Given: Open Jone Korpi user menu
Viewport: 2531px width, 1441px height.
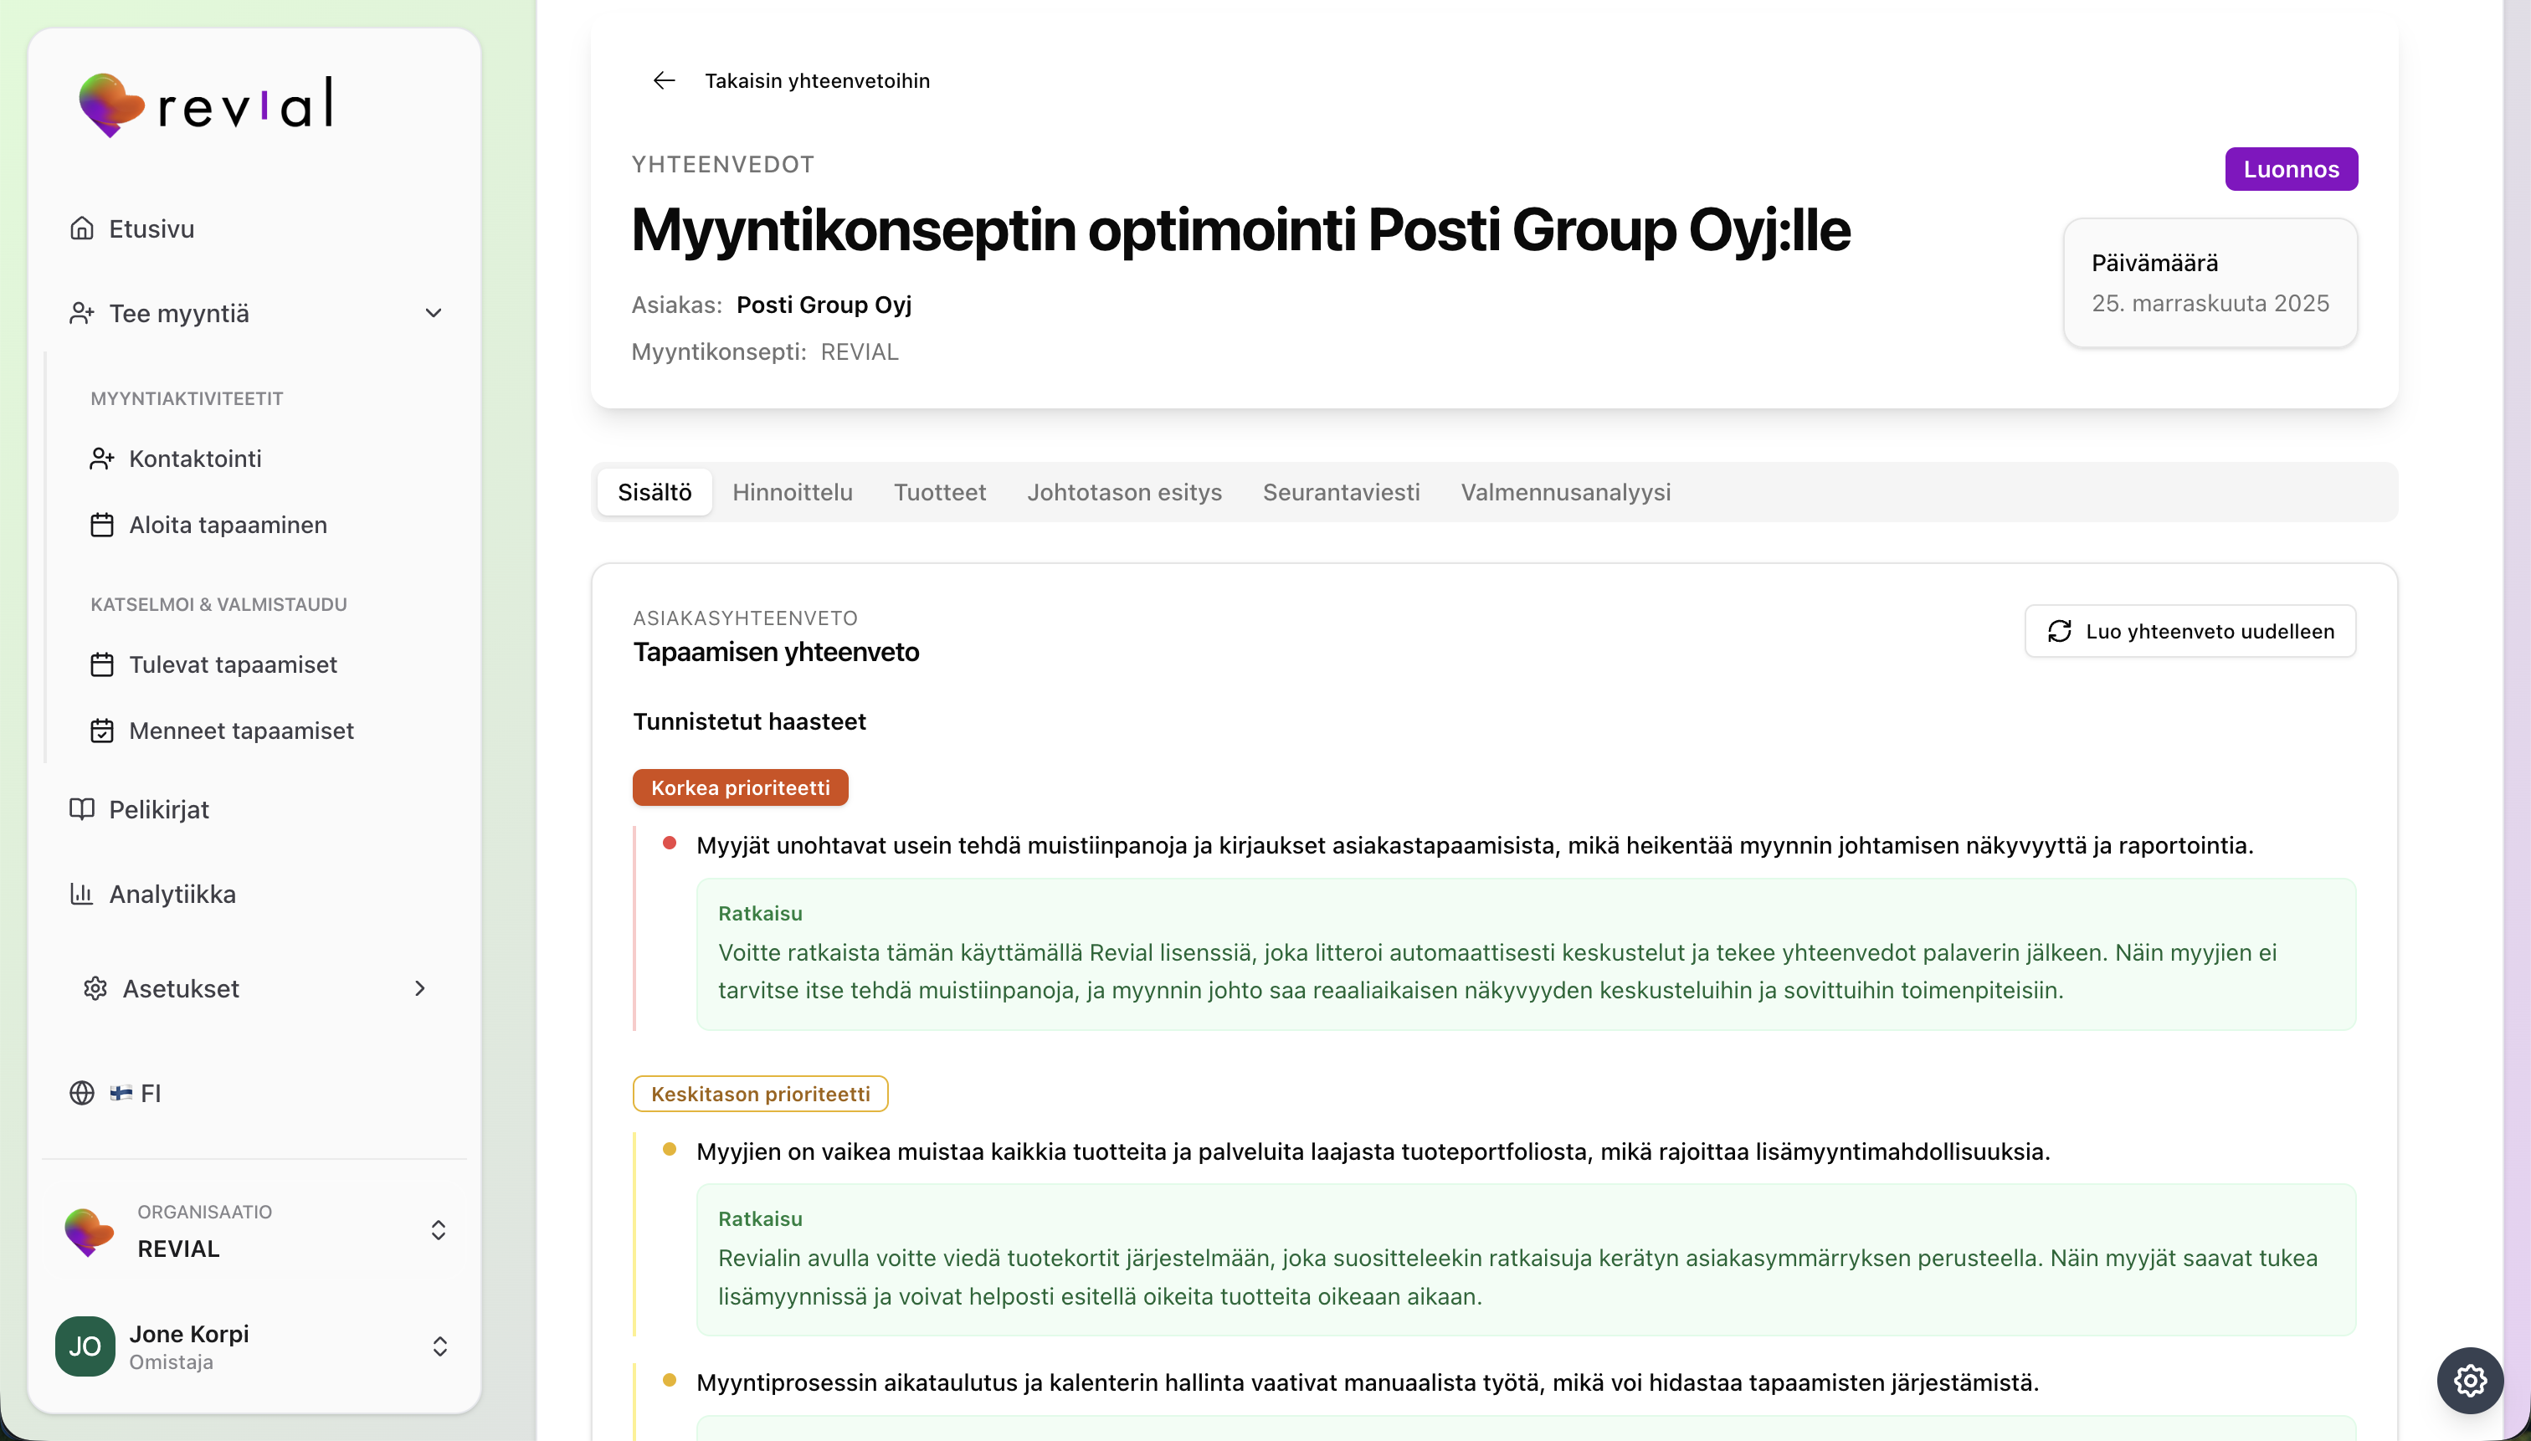Looking at the screenshot, I should [440, 1346].
